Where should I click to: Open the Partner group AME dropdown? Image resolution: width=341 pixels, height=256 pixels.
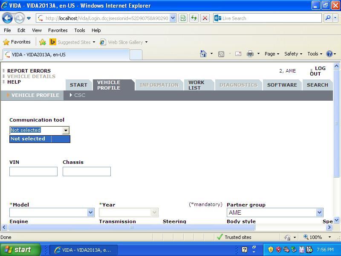point(319,212)
